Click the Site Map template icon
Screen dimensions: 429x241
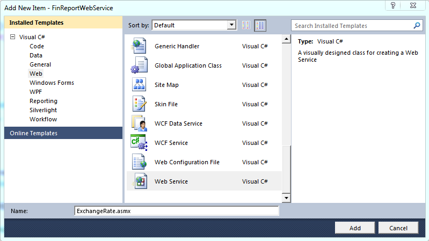[139, 85]
